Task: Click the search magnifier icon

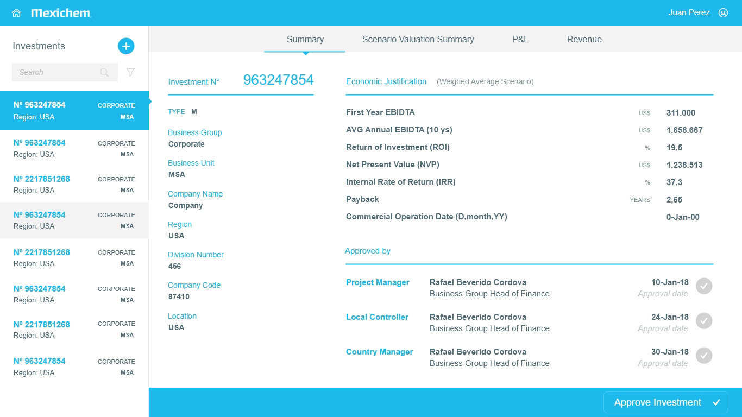Action: tap(104, 72)
